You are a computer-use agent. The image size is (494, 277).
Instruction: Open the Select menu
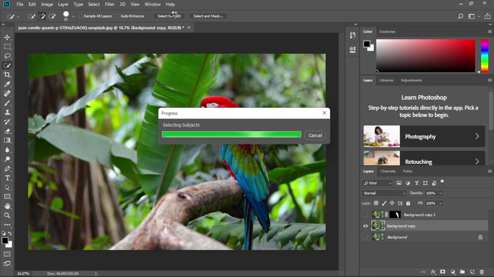(x=94, y=4)
